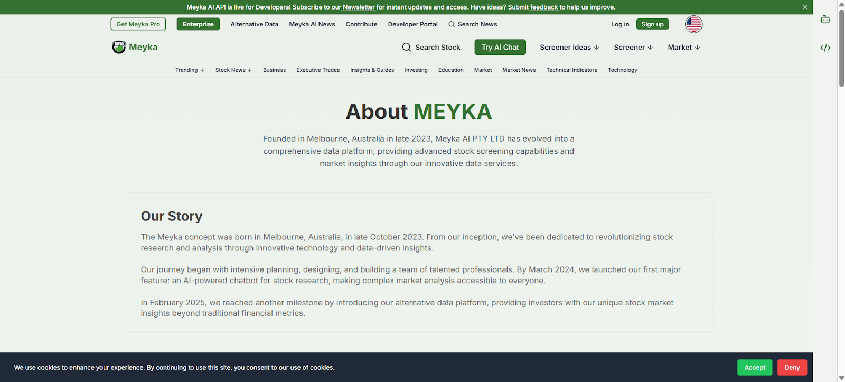845x382 pixels.
Task: Deny cookies
Action: click(x=792, y=367)
